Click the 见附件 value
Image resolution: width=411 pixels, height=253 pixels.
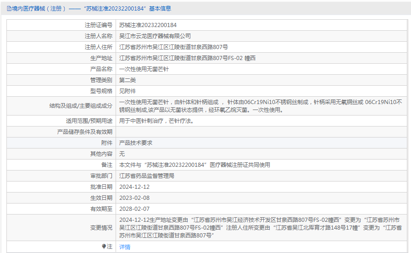click(128, 91)
